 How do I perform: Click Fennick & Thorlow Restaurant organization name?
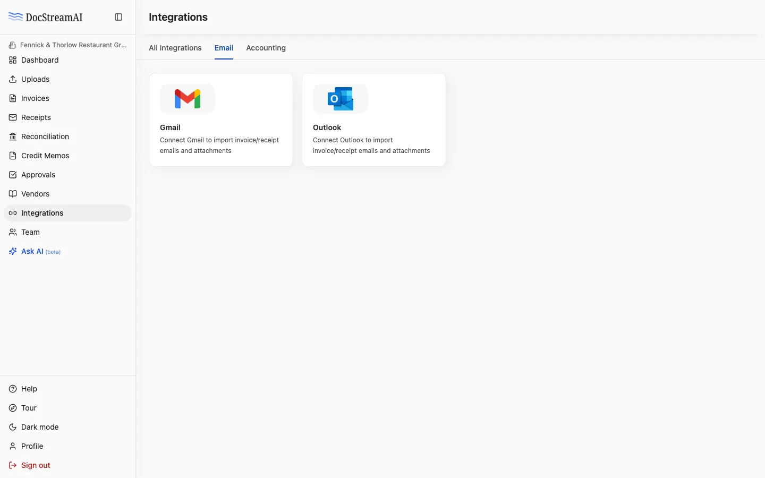(73, 45)
